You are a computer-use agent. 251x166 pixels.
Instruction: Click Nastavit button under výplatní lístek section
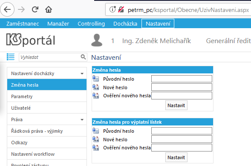[x=176, y=157]
